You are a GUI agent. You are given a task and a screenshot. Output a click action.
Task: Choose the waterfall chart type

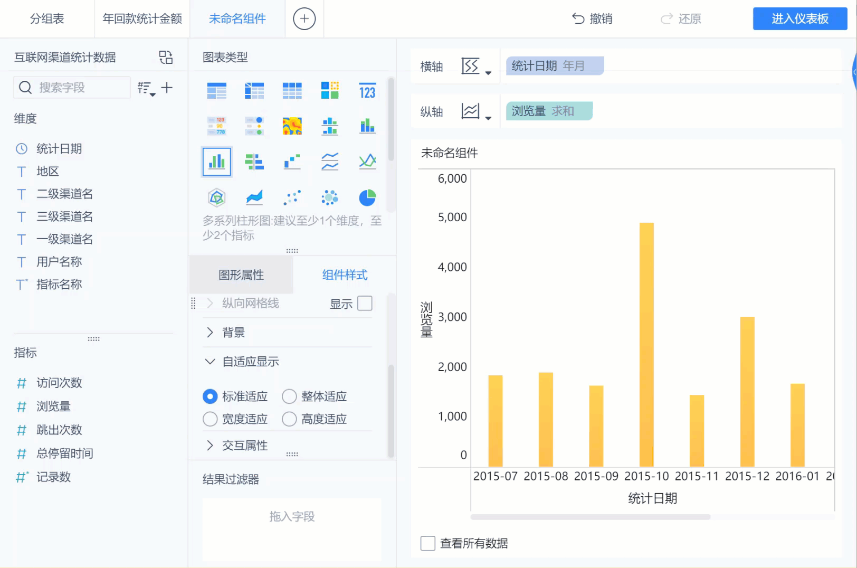click(292, 162)
